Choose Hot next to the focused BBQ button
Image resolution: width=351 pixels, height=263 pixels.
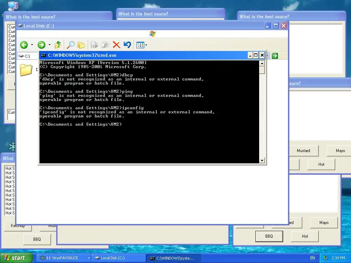[x=305, y=236]
